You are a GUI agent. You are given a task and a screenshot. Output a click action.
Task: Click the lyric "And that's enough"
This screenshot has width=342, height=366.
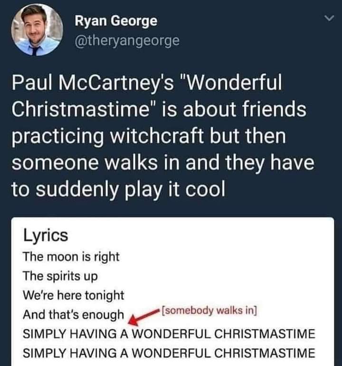74,314
